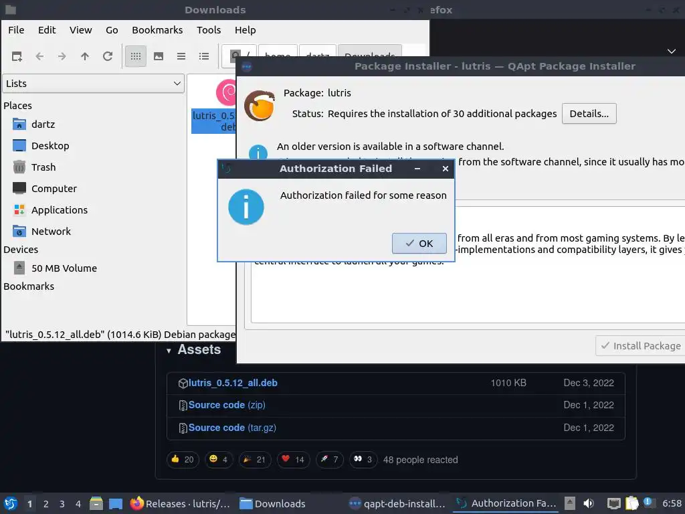The height and width of the screenshot is (514, 685).
Task: Reload the Downloads folder
Action: [108, 56]
